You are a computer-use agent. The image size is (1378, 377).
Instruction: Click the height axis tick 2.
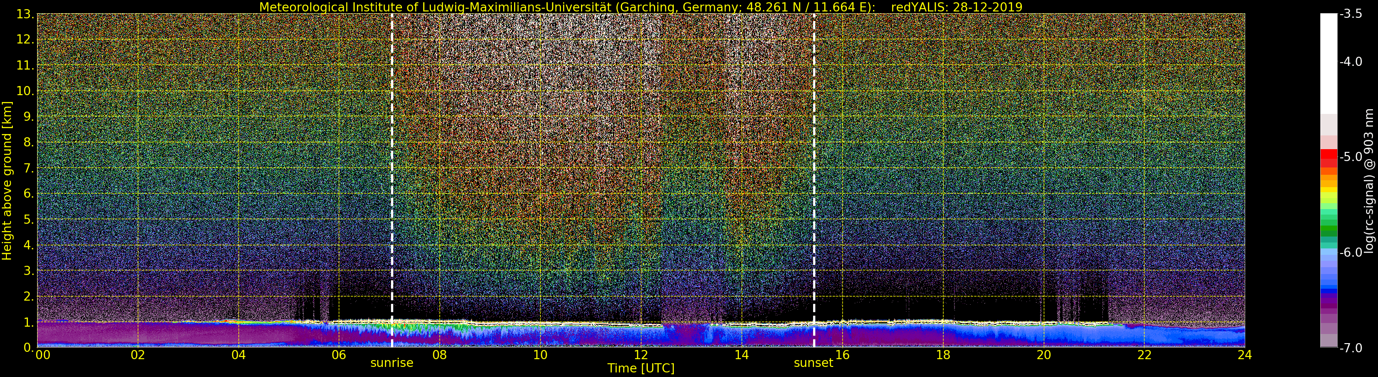click(x=29, y=296)
